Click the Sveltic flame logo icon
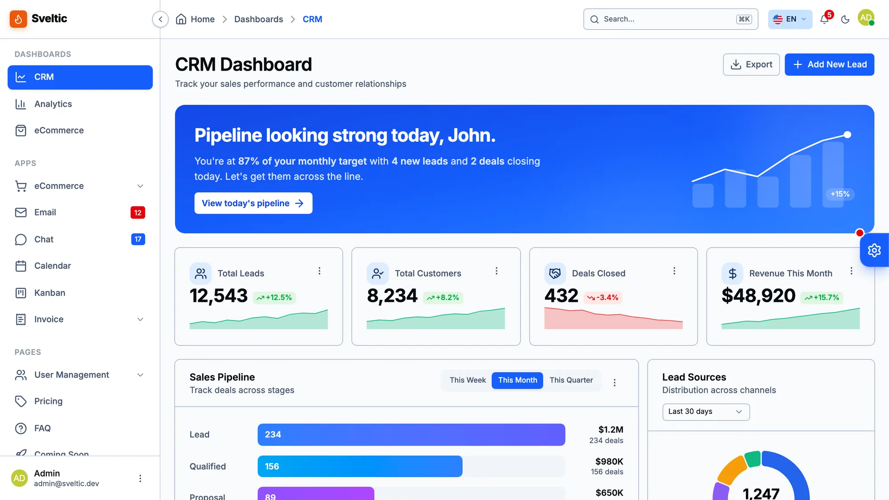Viewport: 889px width, 500px height. [18, 19]
